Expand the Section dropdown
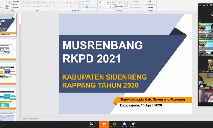The image size is (213, 128). pyautogui.click(x=16, y=8)
